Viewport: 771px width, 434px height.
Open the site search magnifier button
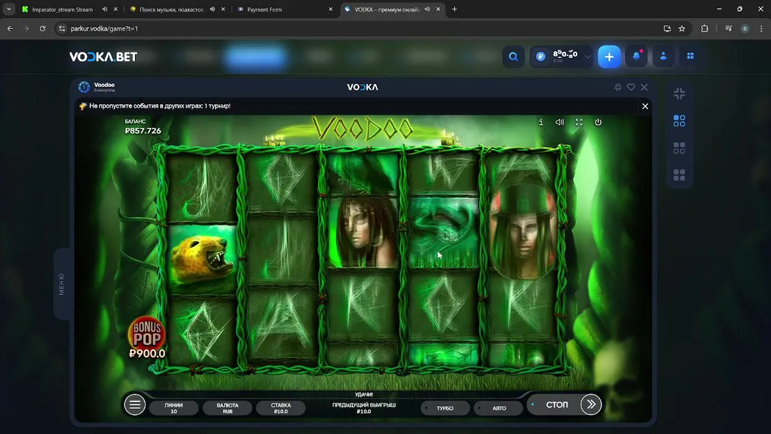[x=513, y=56]
